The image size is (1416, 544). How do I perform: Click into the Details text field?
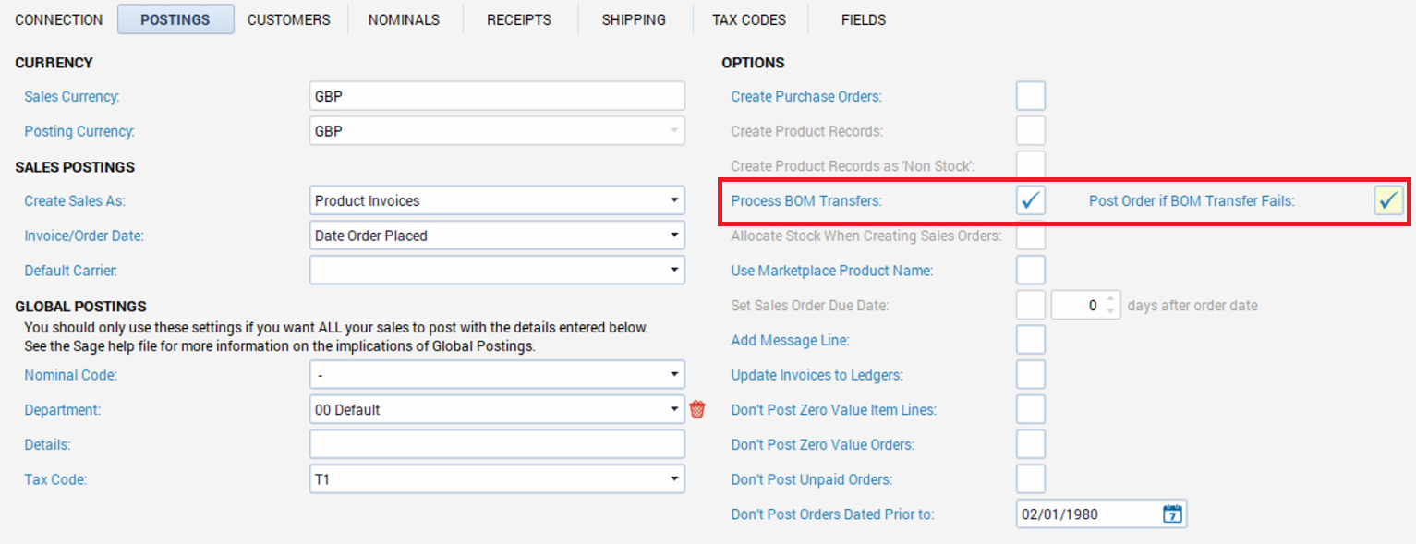[x=497, y=444]
